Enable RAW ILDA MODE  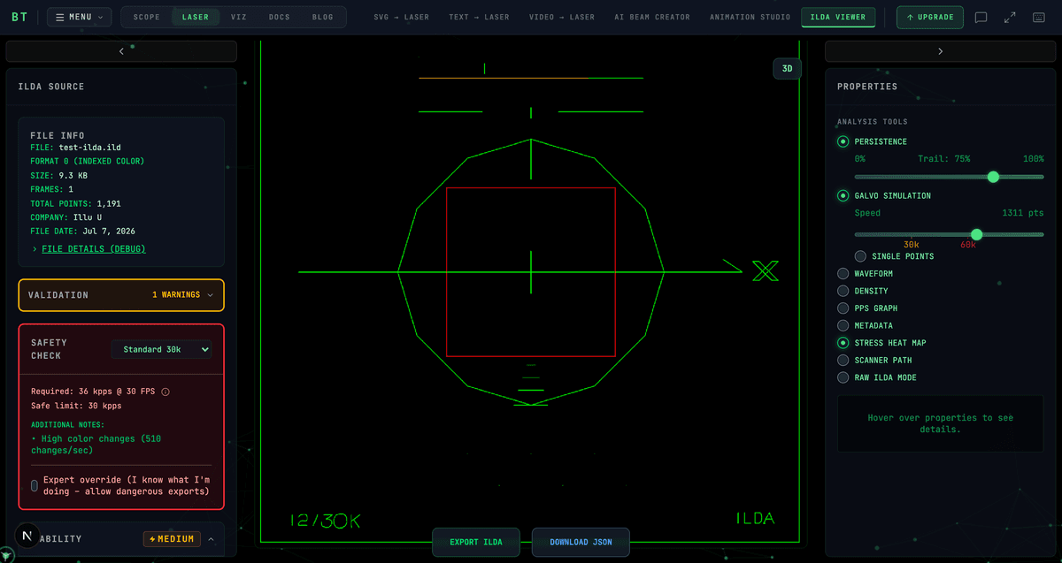[843, 377]
